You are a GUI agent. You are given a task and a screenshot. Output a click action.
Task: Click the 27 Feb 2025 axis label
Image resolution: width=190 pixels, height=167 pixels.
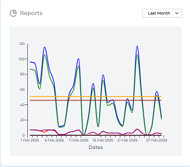(x=156, y=140)
